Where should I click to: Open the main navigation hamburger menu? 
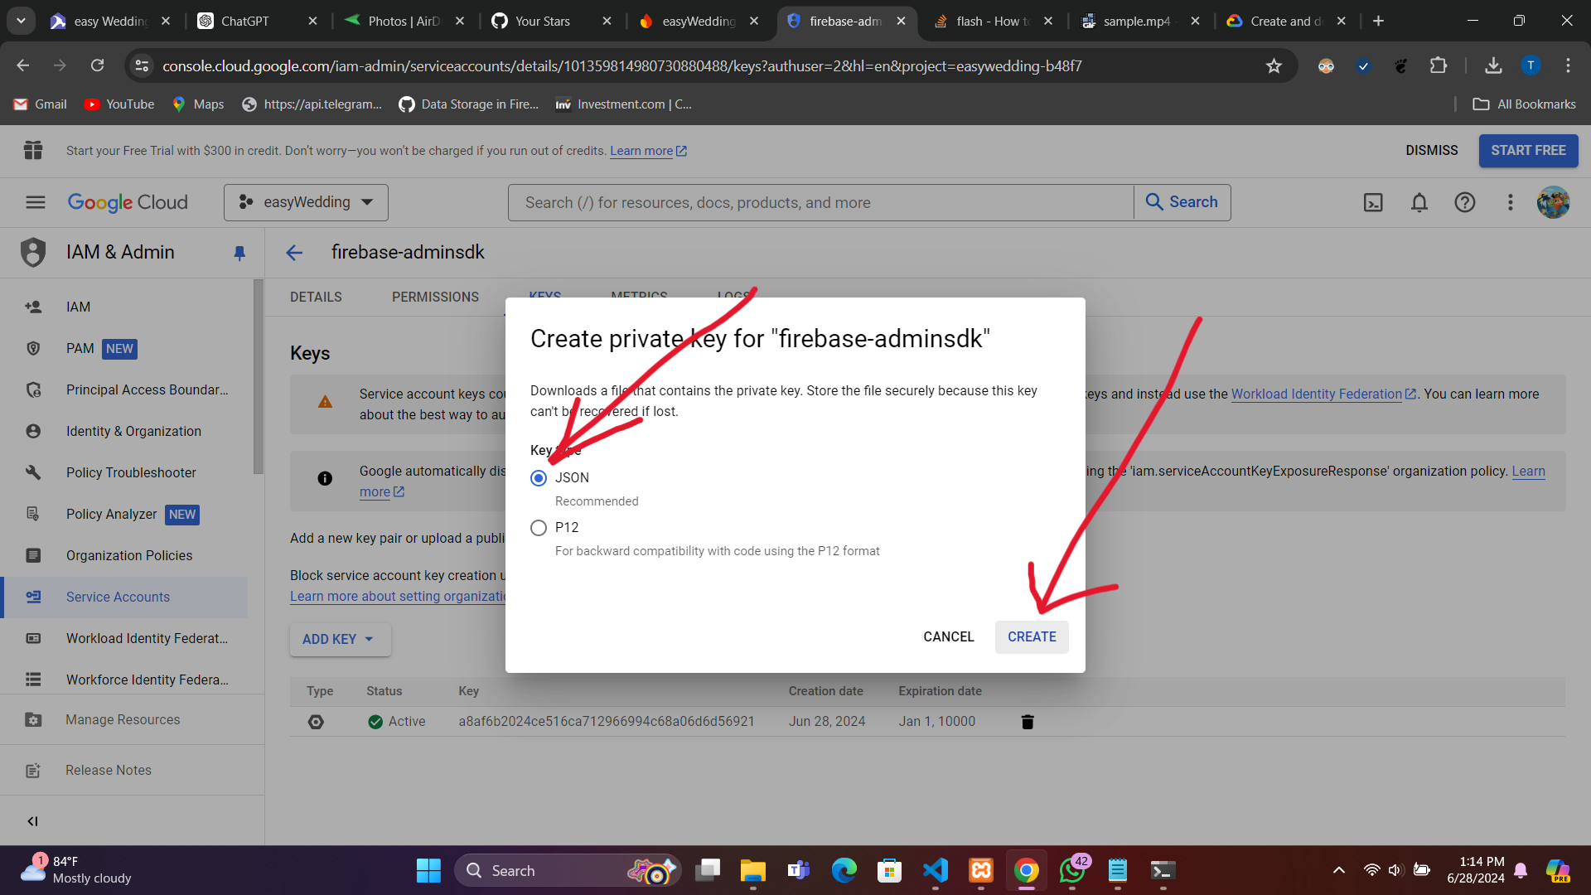[x=35, y=202]
